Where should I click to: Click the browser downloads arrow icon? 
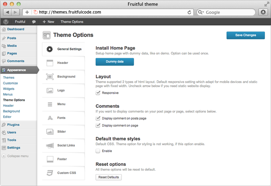pos(263,12)
